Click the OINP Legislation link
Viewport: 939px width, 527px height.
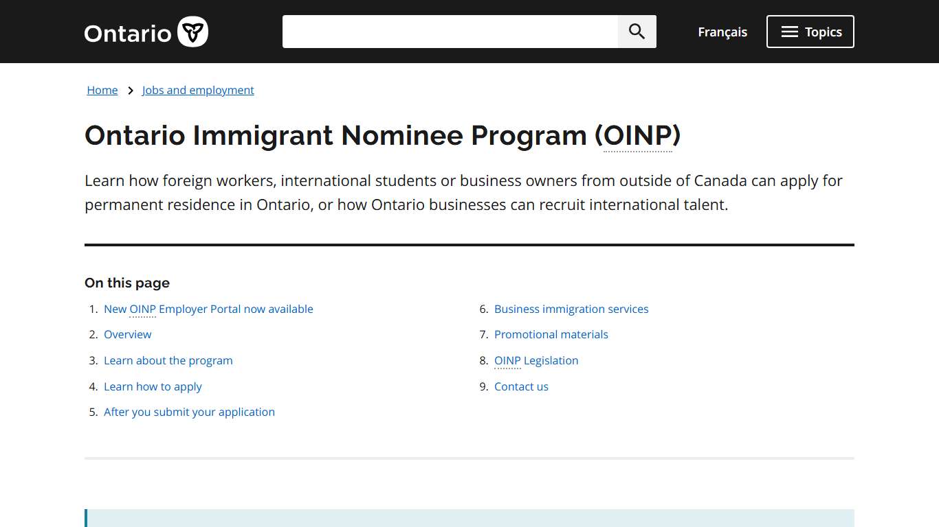pyautogui.click(x=536, y=360)
